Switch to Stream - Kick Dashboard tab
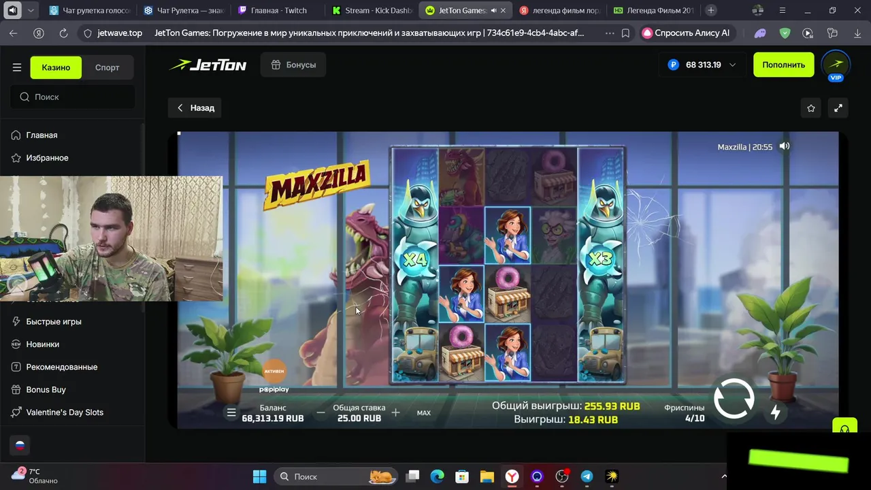This screenshot has height=490, width=871. point(372,10)
